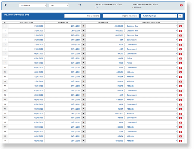
Task: Open Giroconto dare type dropdown in row 2
Action: click(151, 31)
